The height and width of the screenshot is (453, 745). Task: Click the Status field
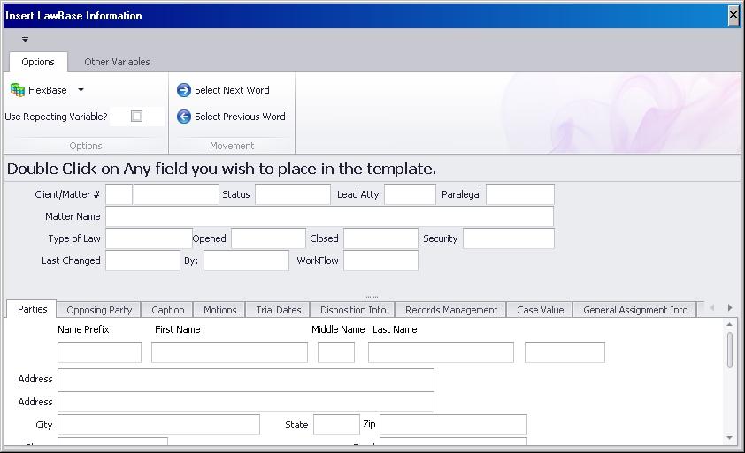[293, 194]
